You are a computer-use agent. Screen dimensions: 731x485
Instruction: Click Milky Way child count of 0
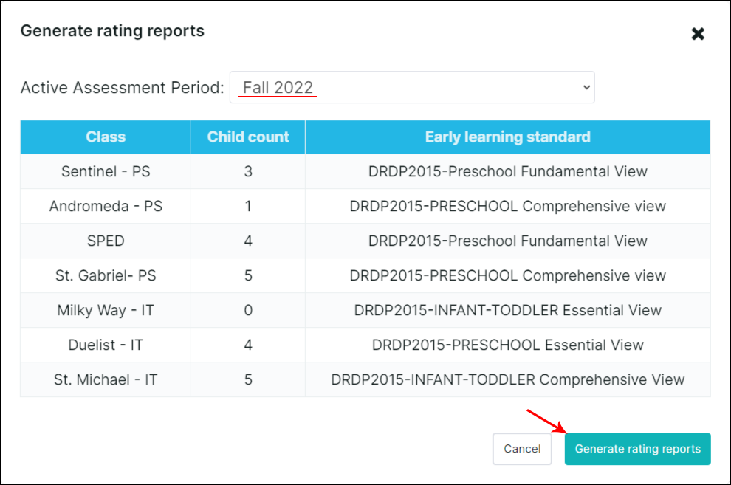tap(248, 310)
